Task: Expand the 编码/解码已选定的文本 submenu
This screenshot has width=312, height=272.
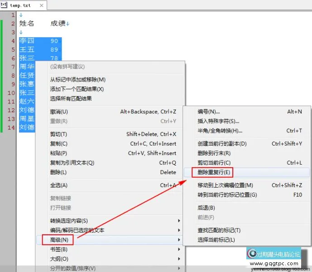Action: [x=110, y=230]
